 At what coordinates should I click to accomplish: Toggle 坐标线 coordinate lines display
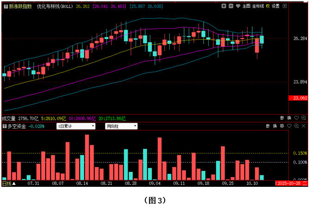click(x=258, y=6)
